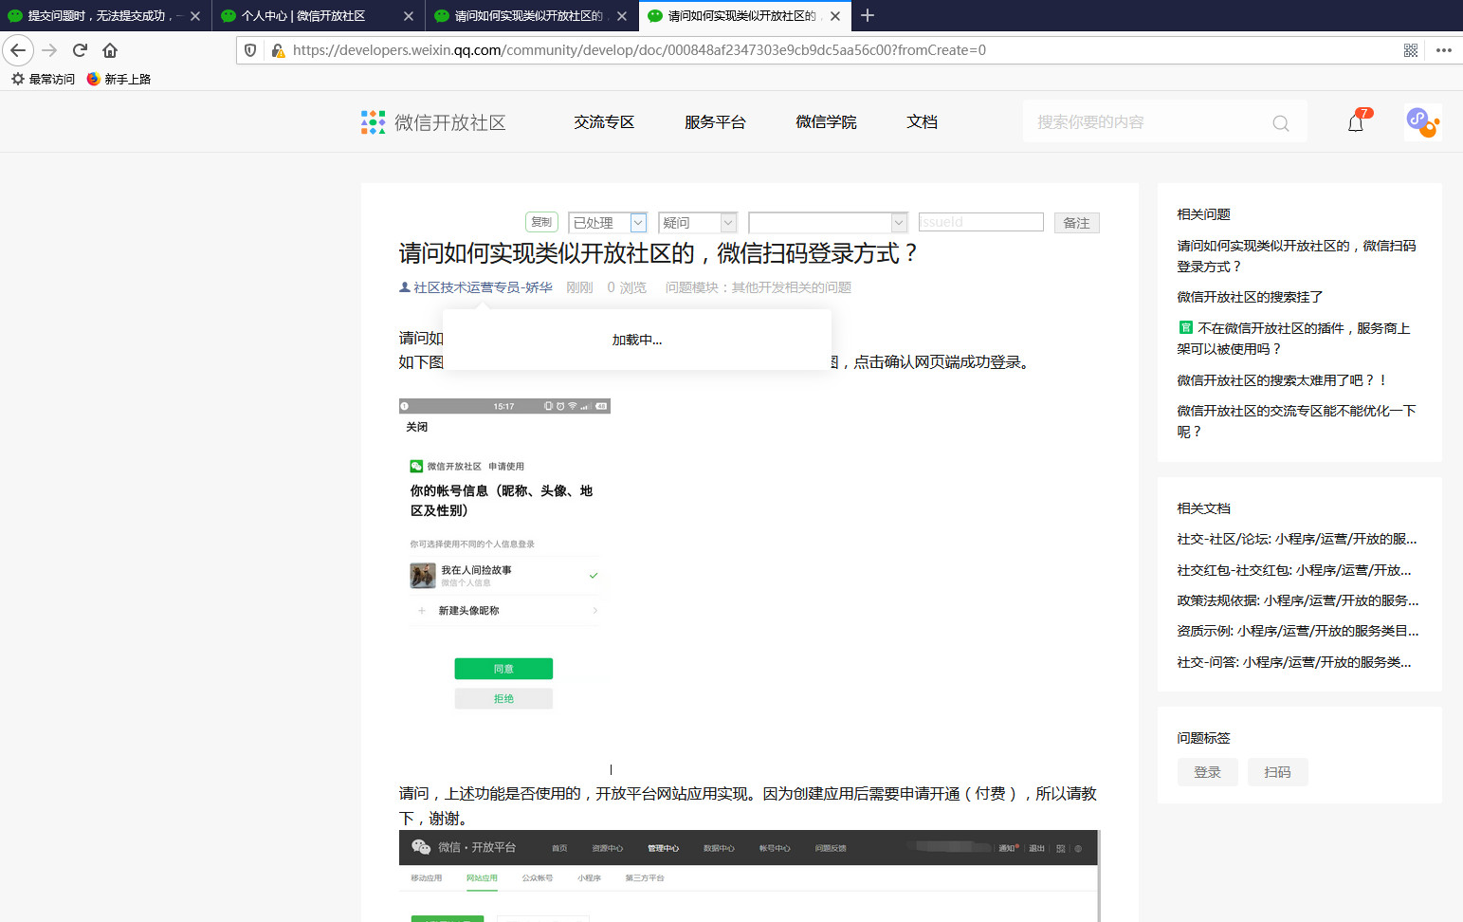Open the 最常访问 bookmarks folder
This screenshot has height=922, width=1463.
(x=43, y=79)
